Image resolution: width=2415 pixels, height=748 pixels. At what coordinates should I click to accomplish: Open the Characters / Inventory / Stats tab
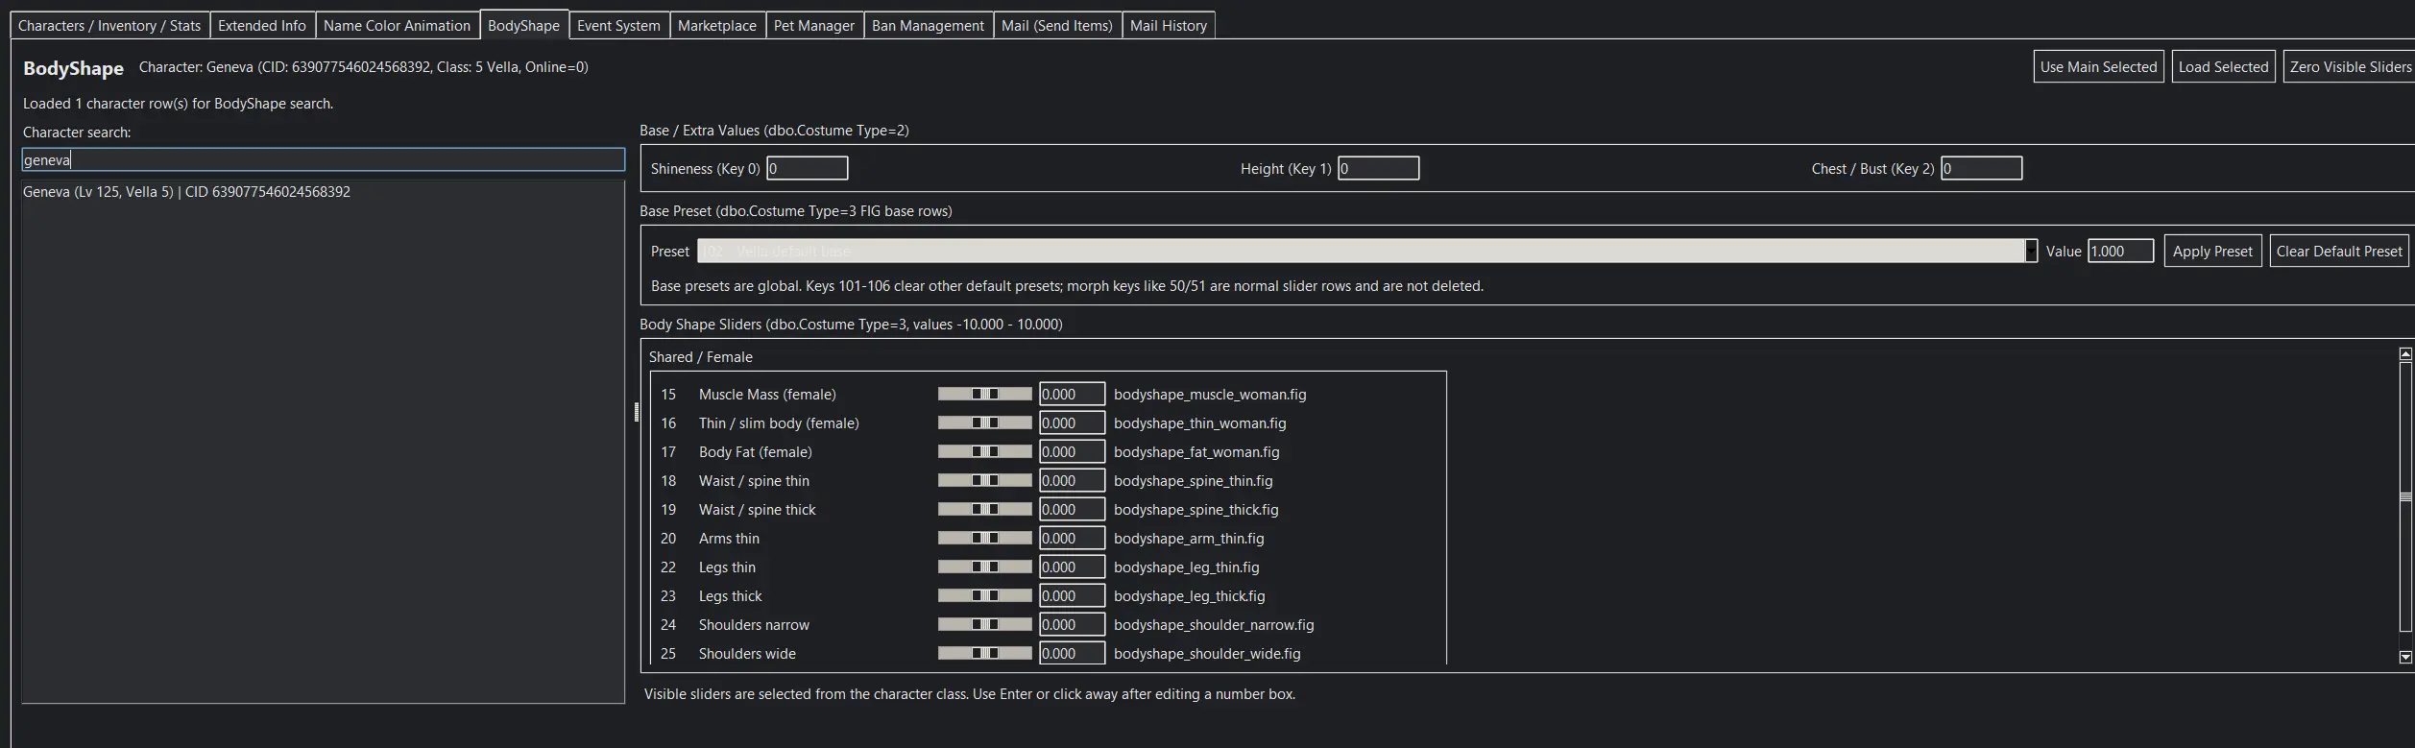pyautogui.click(x=109, y=26)
